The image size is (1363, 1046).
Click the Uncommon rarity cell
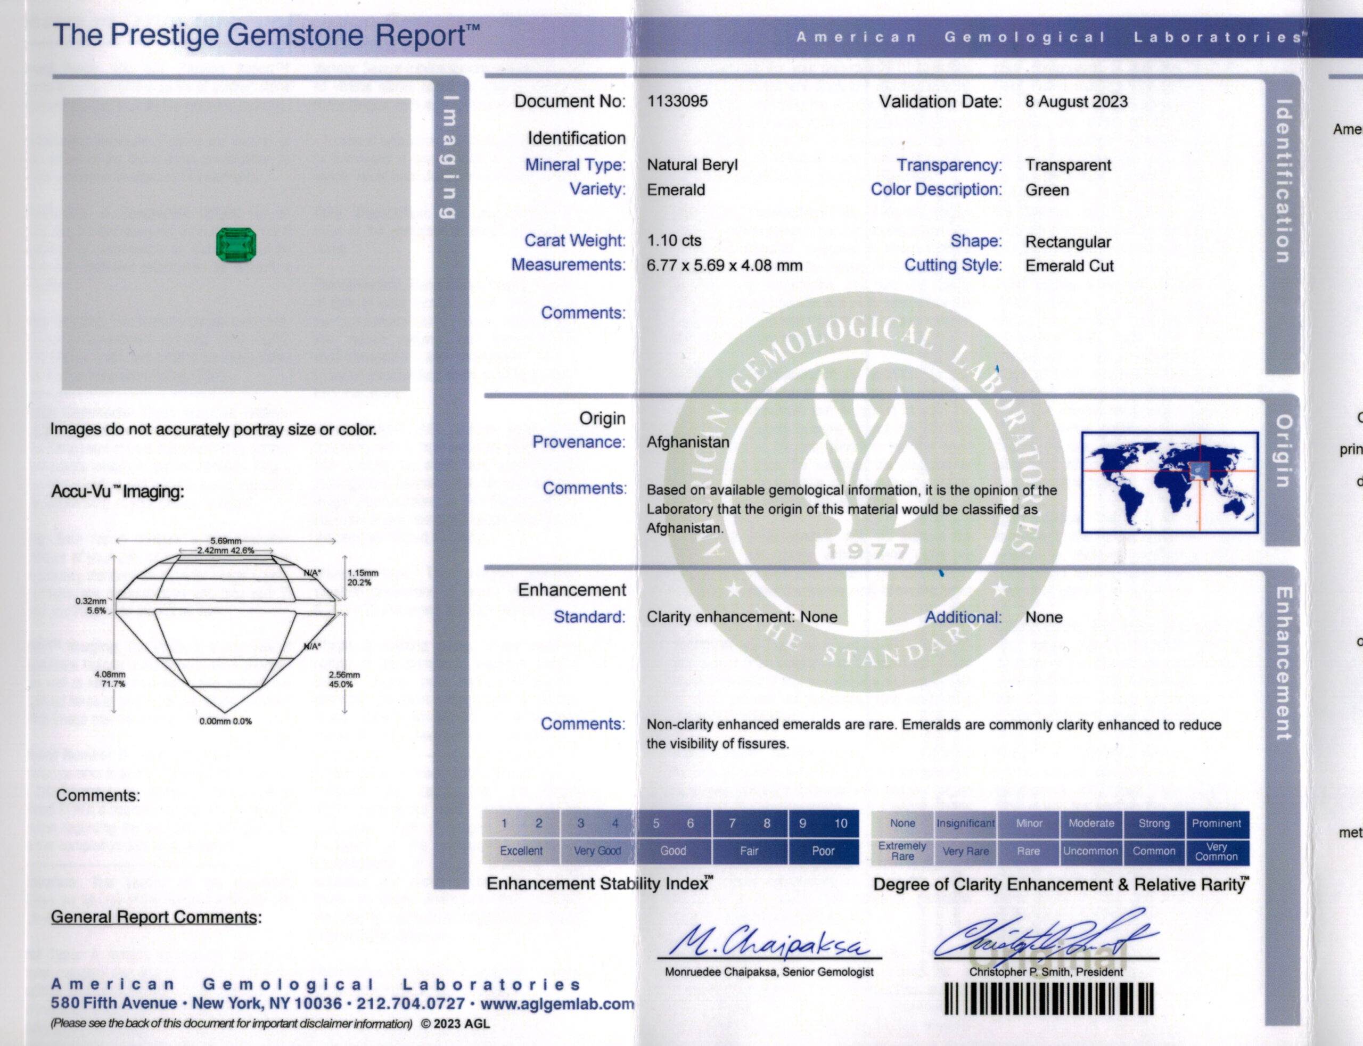pyautogui.click(x=1091, y=852)
